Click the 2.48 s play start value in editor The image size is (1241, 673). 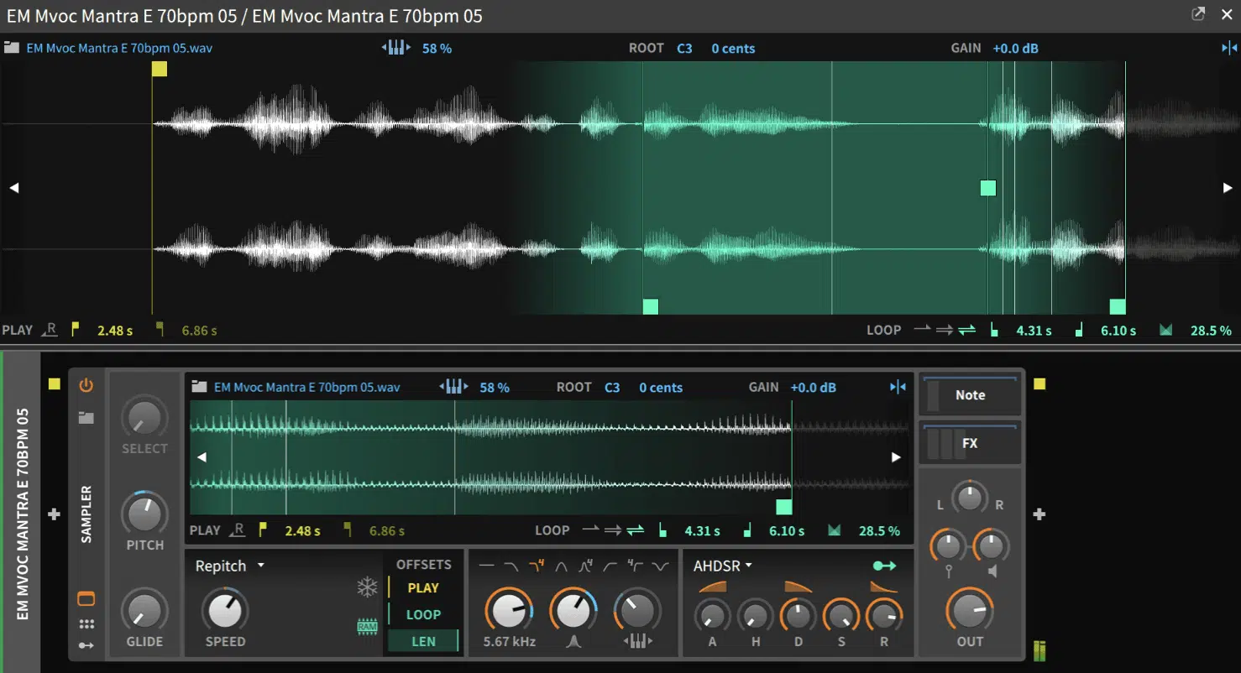click(x=115, y=331)
